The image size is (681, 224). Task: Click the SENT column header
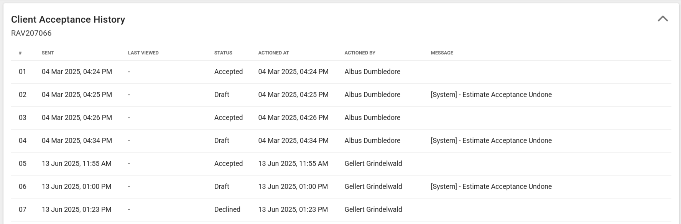tap(48, 53)
